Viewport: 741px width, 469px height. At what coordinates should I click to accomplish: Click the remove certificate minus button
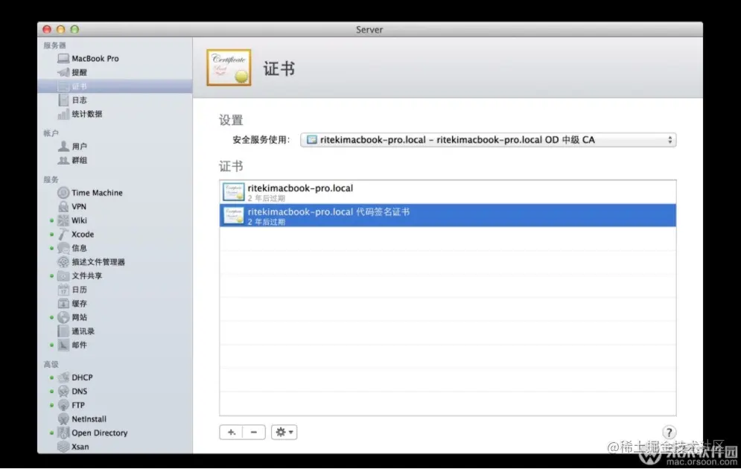click(x=254, y=433)
